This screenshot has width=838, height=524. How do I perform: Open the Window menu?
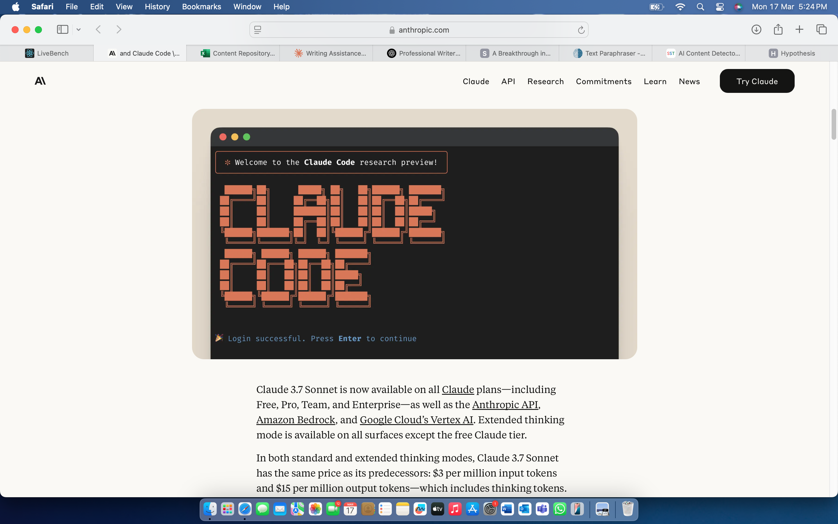247,7
